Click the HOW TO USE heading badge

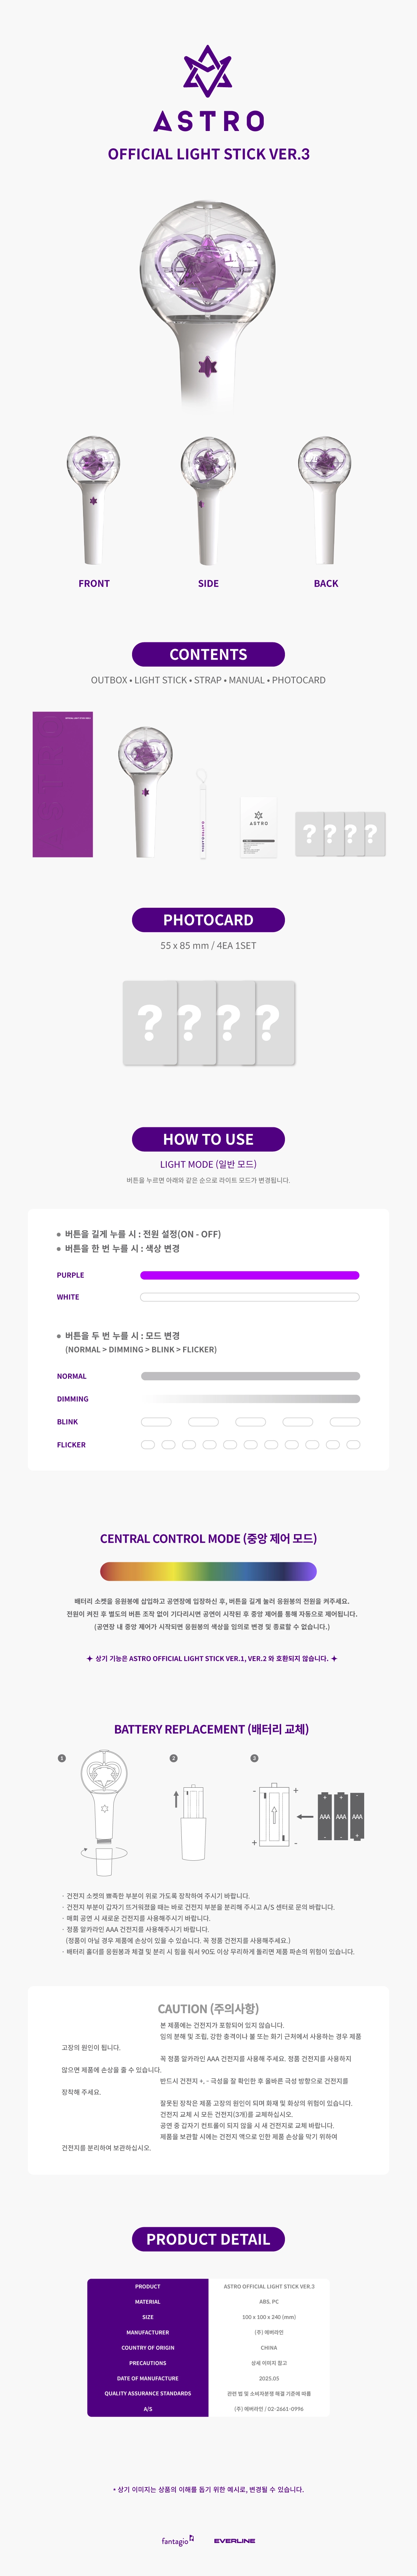pos(208,1139)
